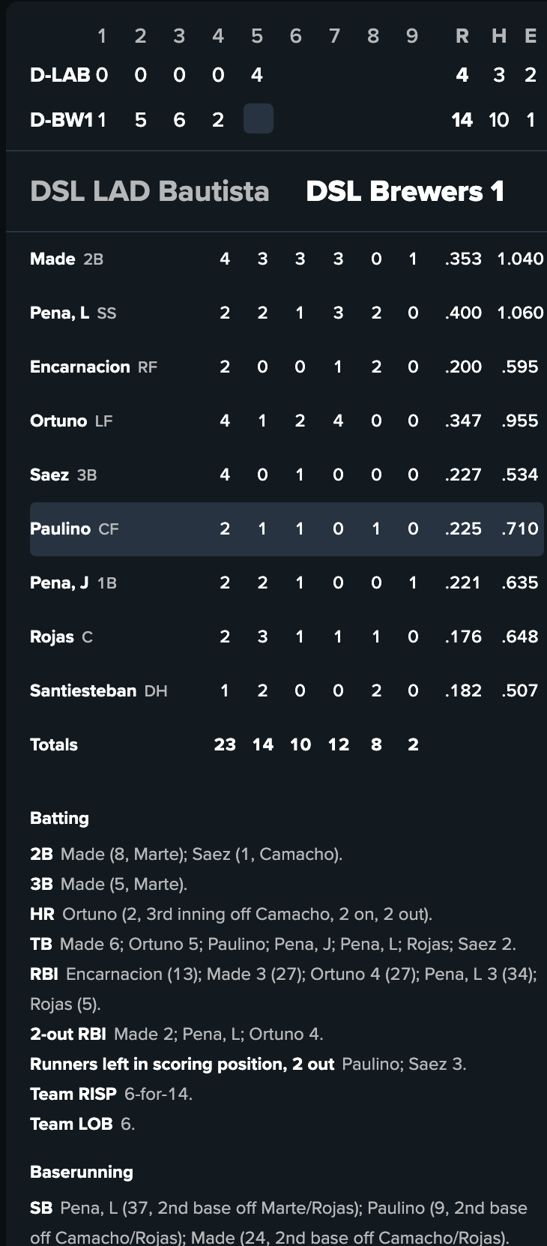Click the empty 5th inning box for D-BW1
This screenshot has height=1246, width=547.
pos(258,119)
